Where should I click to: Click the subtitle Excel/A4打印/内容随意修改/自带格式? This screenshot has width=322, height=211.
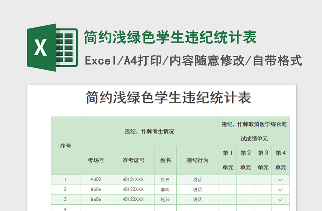coord(194,61)
